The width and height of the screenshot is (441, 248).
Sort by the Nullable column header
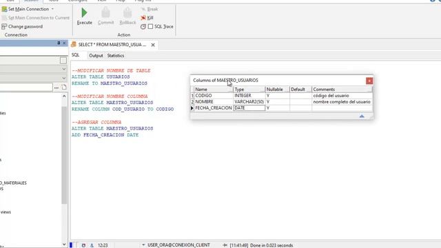pos(277,90)
